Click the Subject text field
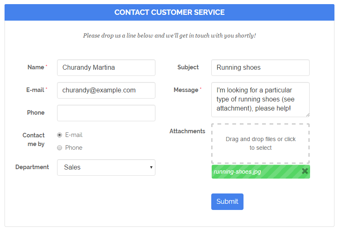This screenshot has height=231, width=339. pos(260,68)
